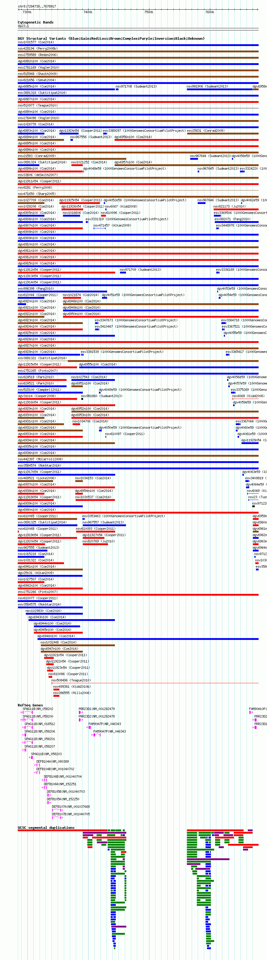Select the 7500k ruler tick label

pyautogui.click(x=149, y=12)
